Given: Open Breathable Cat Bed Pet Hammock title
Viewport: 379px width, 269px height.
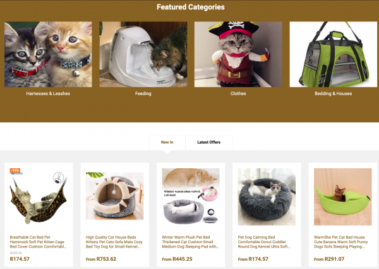Looking at the screenshot, I should point(38,242).
